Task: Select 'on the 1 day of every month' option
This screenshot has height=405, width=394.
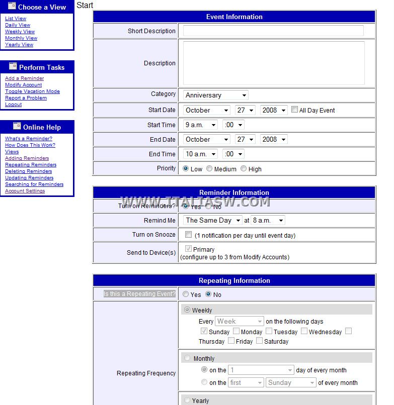Action: click(x=204, y=370)
